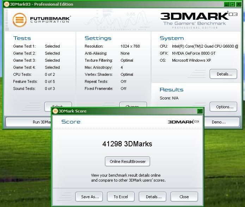Image resolution: width=245 pixels, height=207 pixels.
Task: Open the Options... button in Results
Action: tap(223, 107)
